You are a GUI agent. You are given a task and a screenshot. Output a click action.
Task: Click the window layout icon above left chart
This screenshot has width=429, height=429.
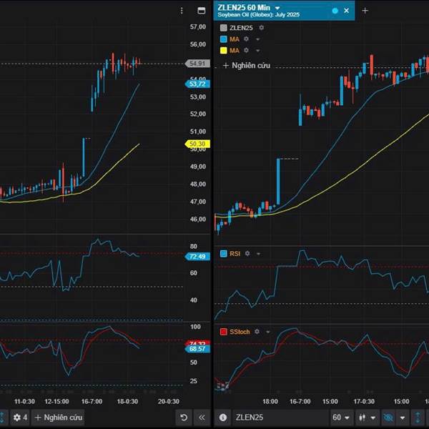(x=202, y=11)
